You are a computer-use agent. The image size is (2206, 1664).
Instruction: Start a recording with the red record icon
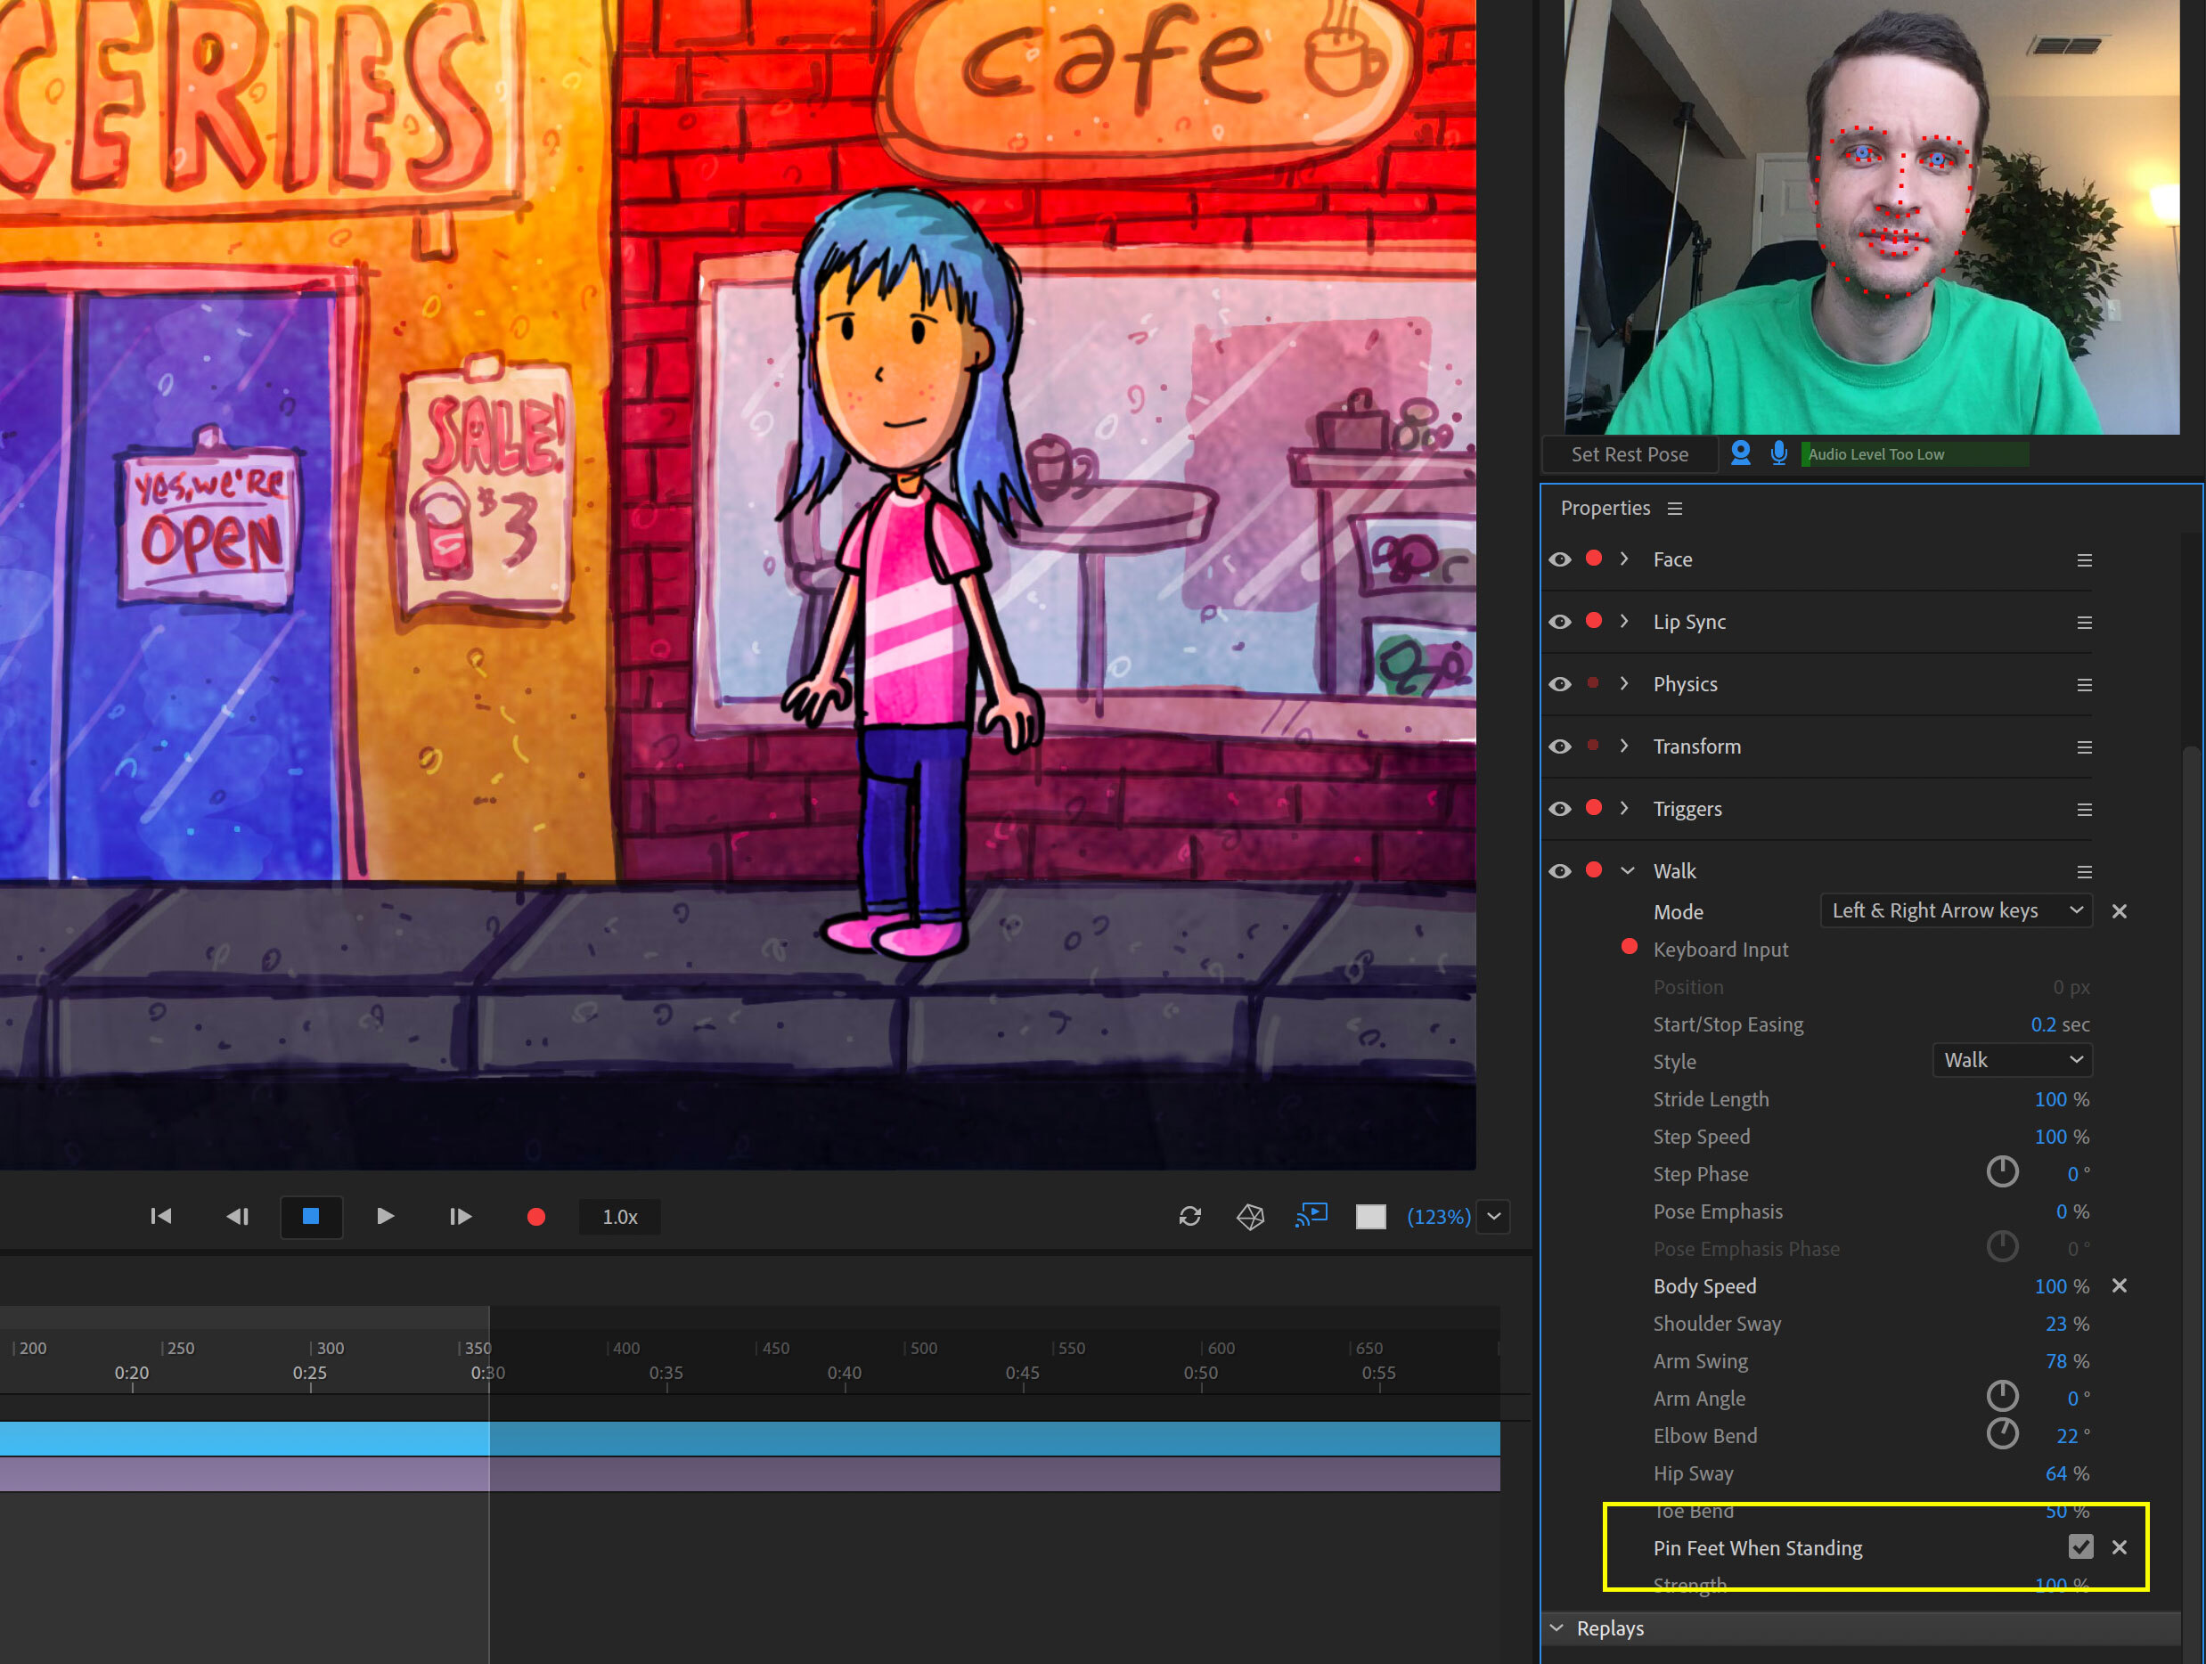pos(535,1216)
